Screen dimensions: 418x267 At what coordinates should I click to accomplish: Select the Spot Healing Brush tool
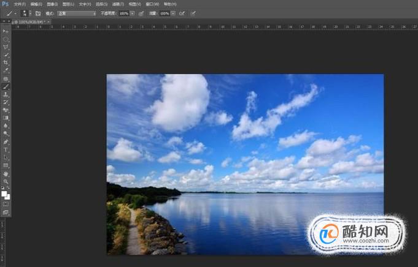pyautogui.click(x=6, y=79)
